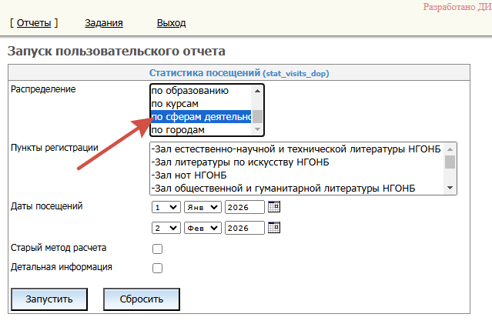Select 'по сферам деятельности' list option
The width and height of the screenshot is (492, 324).
pos(201,117)
